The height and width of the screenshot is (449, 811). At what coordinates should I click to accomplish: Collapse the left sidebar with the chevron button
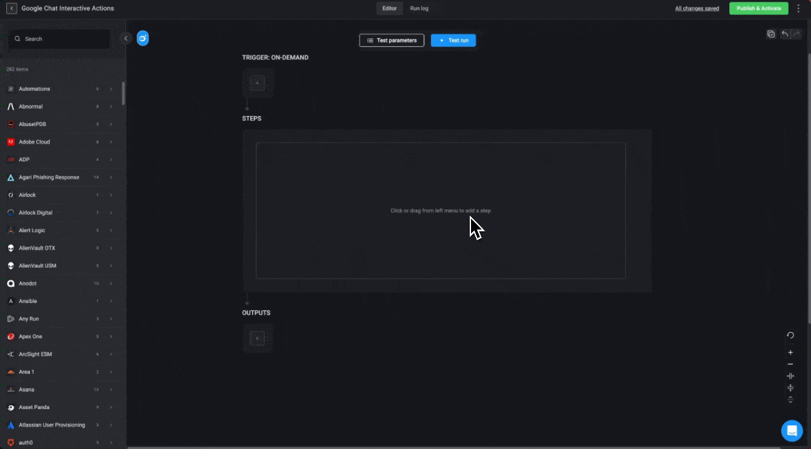(x=125, y=39)
